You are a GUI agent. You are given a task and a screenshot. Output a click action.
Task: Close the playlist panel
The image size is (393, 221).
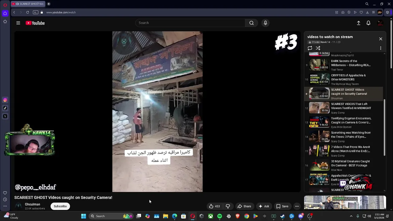pyautogui.click(x=380, y=39)
